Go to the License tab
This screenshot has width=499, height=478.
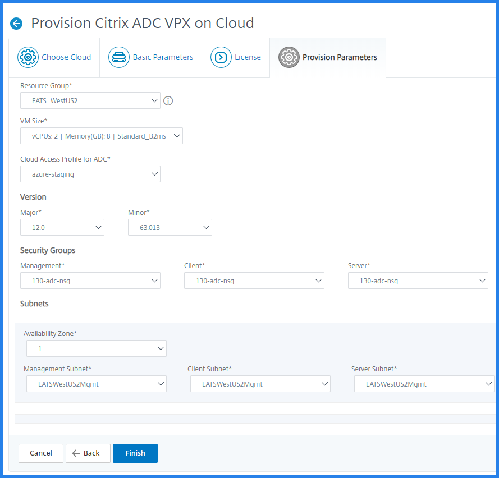236,58
